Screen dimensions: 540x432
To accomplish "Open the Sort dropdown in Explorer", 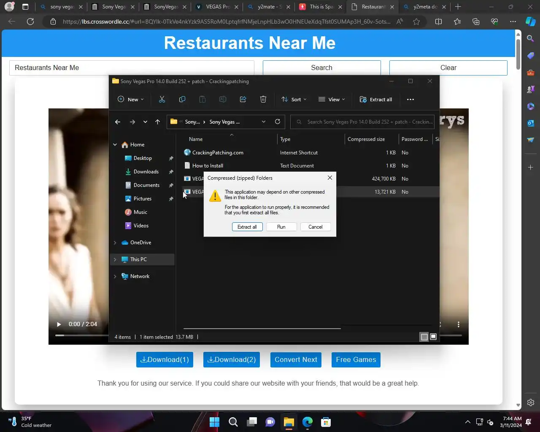I will (x=294, y=100).
